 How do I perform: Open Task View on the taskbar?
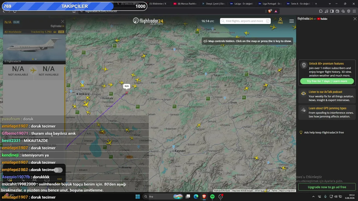coord(188,197)
